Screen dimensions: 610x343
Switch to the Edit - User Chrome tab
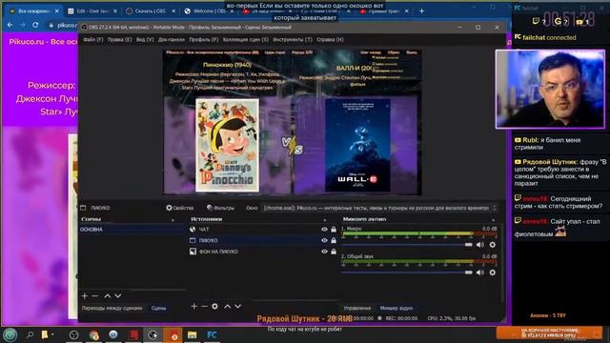pos(92,11)
